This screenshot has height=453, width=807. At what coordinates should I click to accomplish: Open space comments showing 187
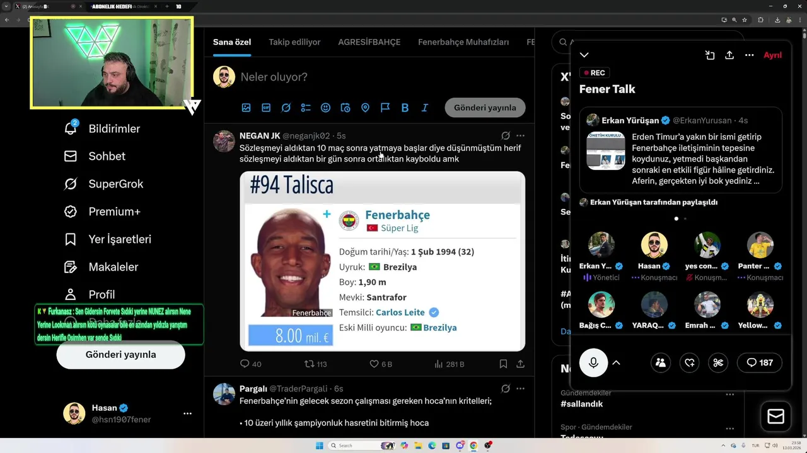(x=759, y=362)
